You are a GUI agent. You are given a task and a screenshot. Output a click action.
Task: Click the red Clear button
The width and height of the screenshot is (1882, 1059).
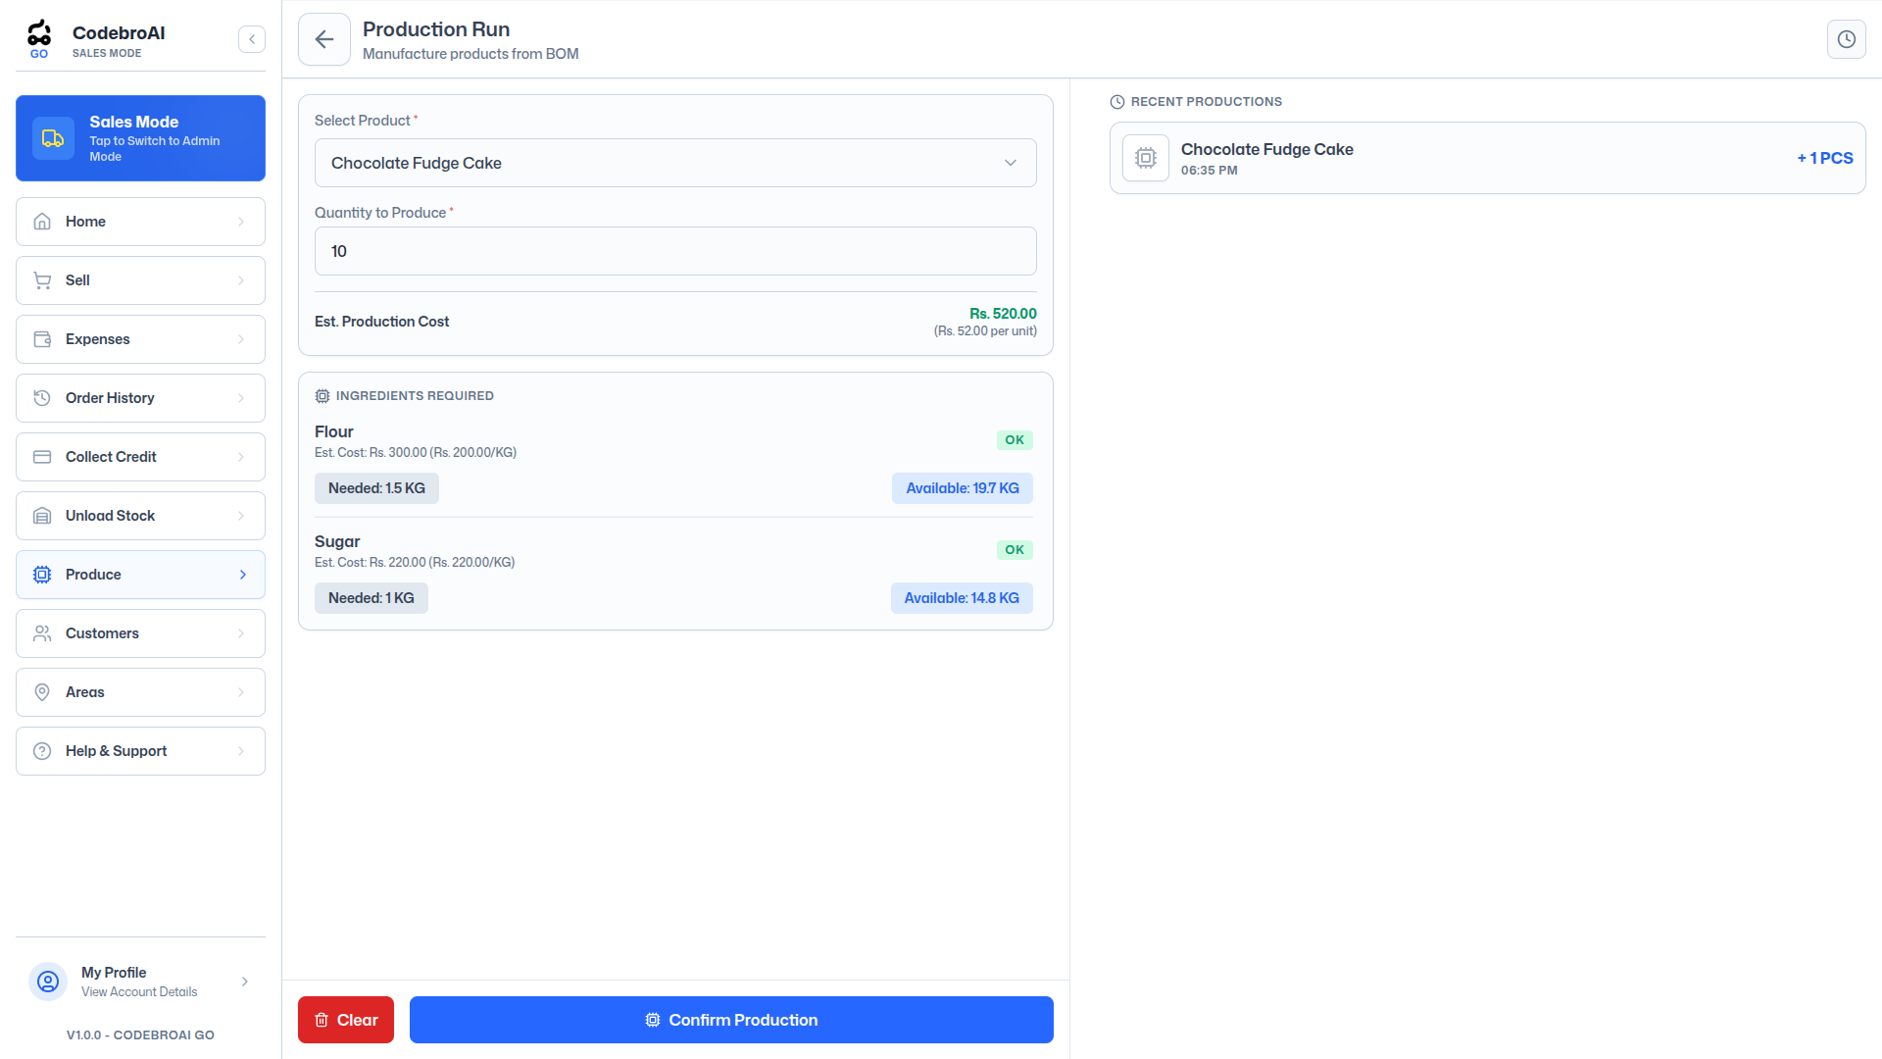tap(346, 1020)
